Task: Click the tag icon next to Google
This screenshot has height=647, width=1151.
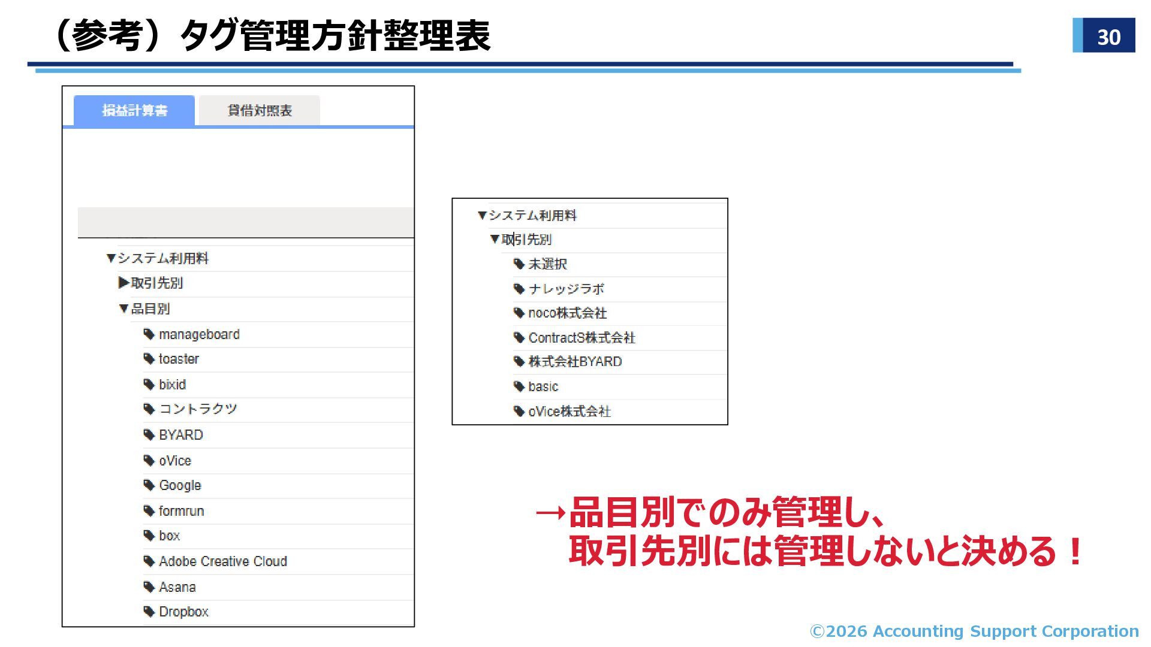Action: tap(149, 485)
